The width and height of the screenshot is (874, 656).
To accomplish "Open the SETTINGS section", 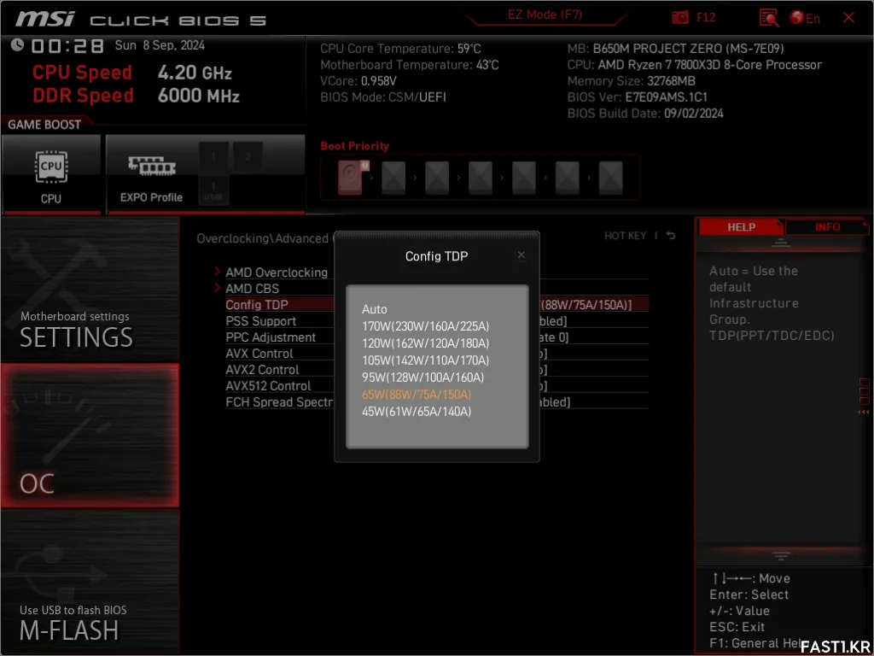I will point(90,290).
